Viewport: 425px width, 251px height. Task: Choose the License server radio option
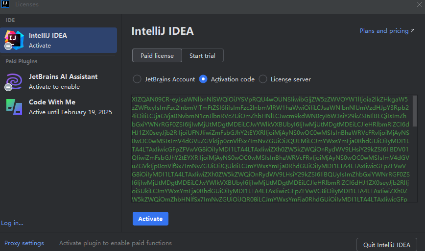(263, 79)
